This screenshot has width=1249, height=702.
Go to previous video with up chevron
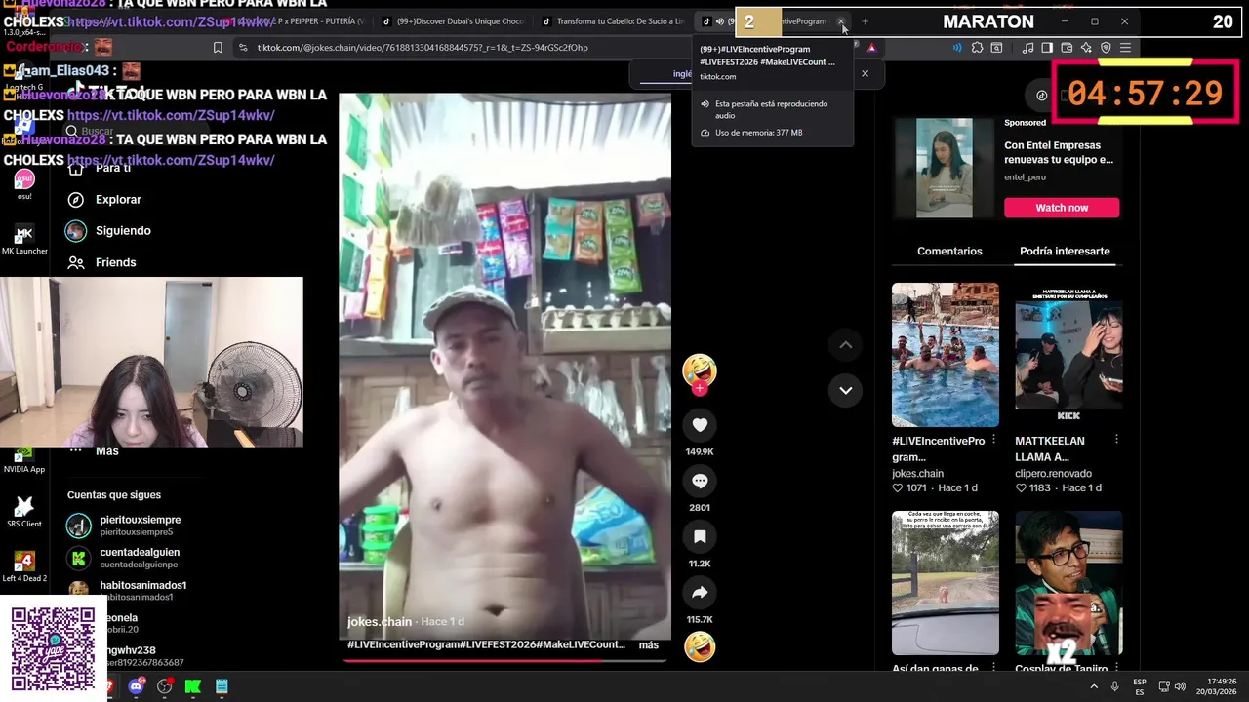coord(845,344)
